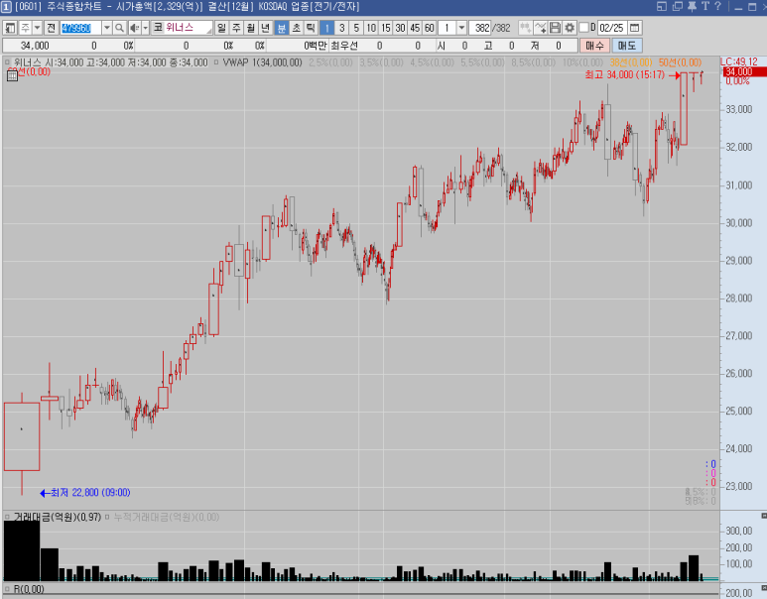Toggle the 누적거래대금 legend marker
767x599 pixels.
[107, 517]
